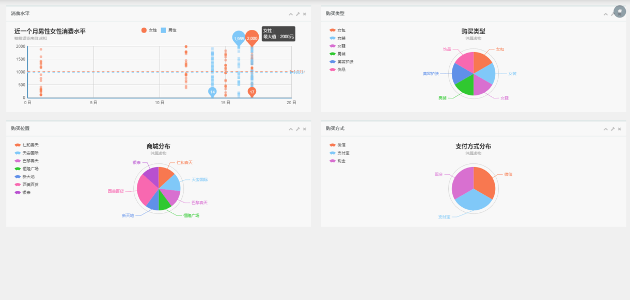The width and height of the screenshot is (630, 300).
Task: Select the pink 饰品 pie slice
Action: click(466, 61)
